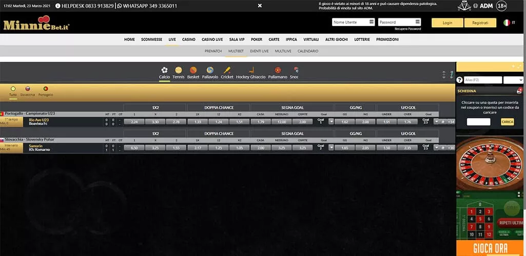The width and height of the screenshot is (526, 256).
Task: Select the Calcio sport icon
Action: click(164, 70)
